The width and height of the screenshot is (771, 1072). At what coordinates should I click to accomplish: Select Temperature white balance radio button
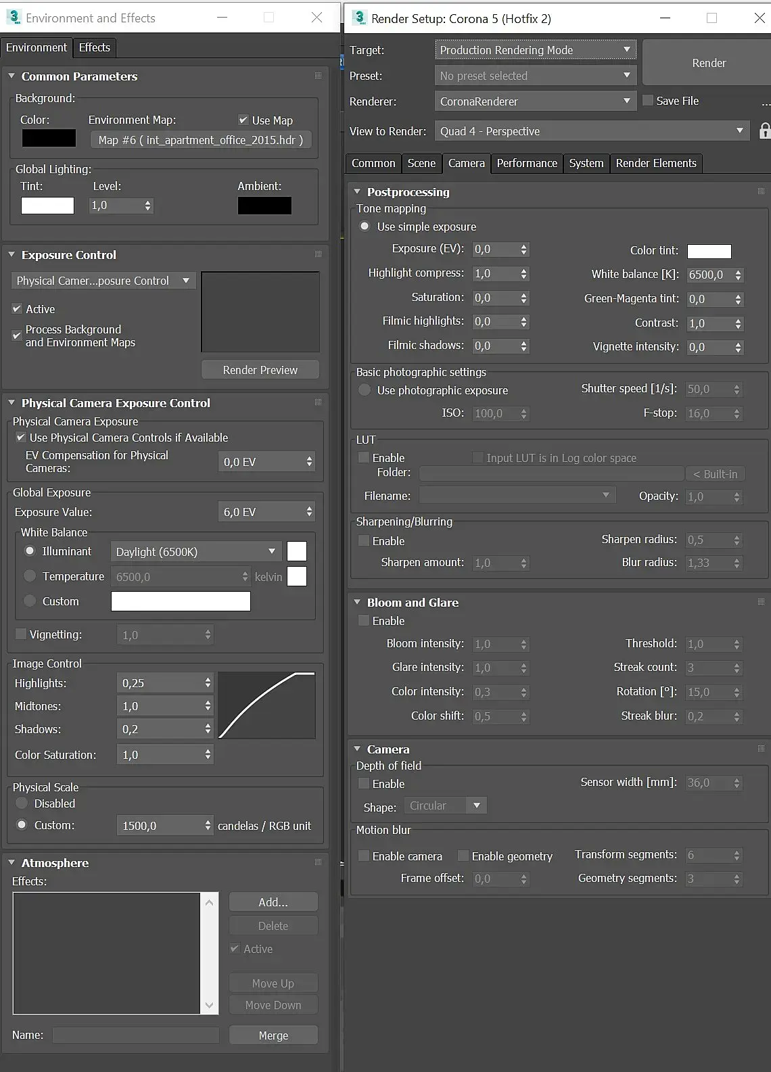pyautogui.click(x=30, y=576)
